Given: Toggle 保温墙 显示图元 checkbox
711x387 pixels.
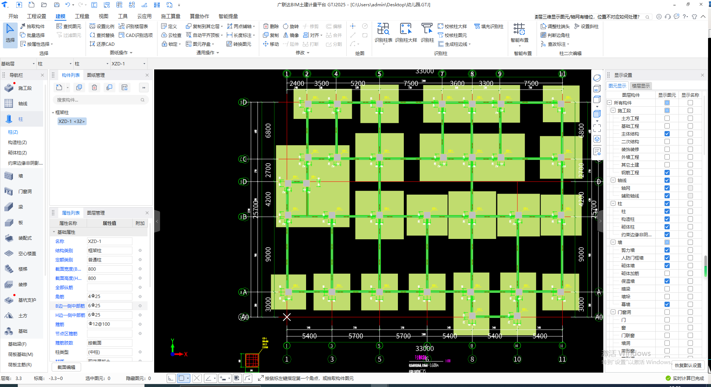Looking at the screenshot, I should point(667,281).
